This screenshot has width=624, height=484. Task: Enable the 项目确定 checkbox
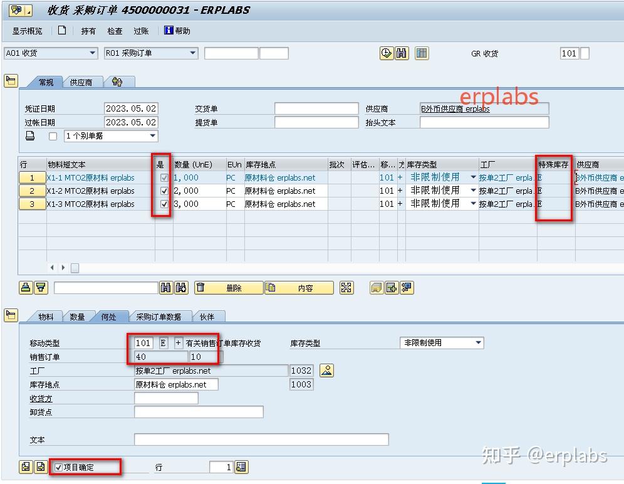point(58,466)
